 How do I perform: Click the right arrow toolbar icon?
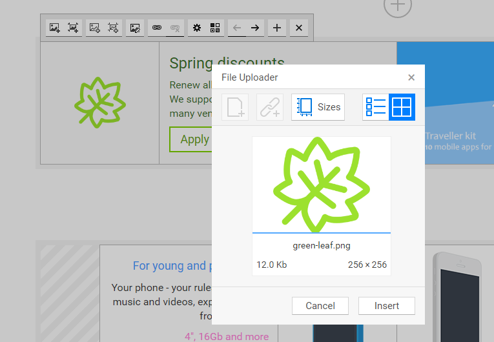tap(255, 28)
